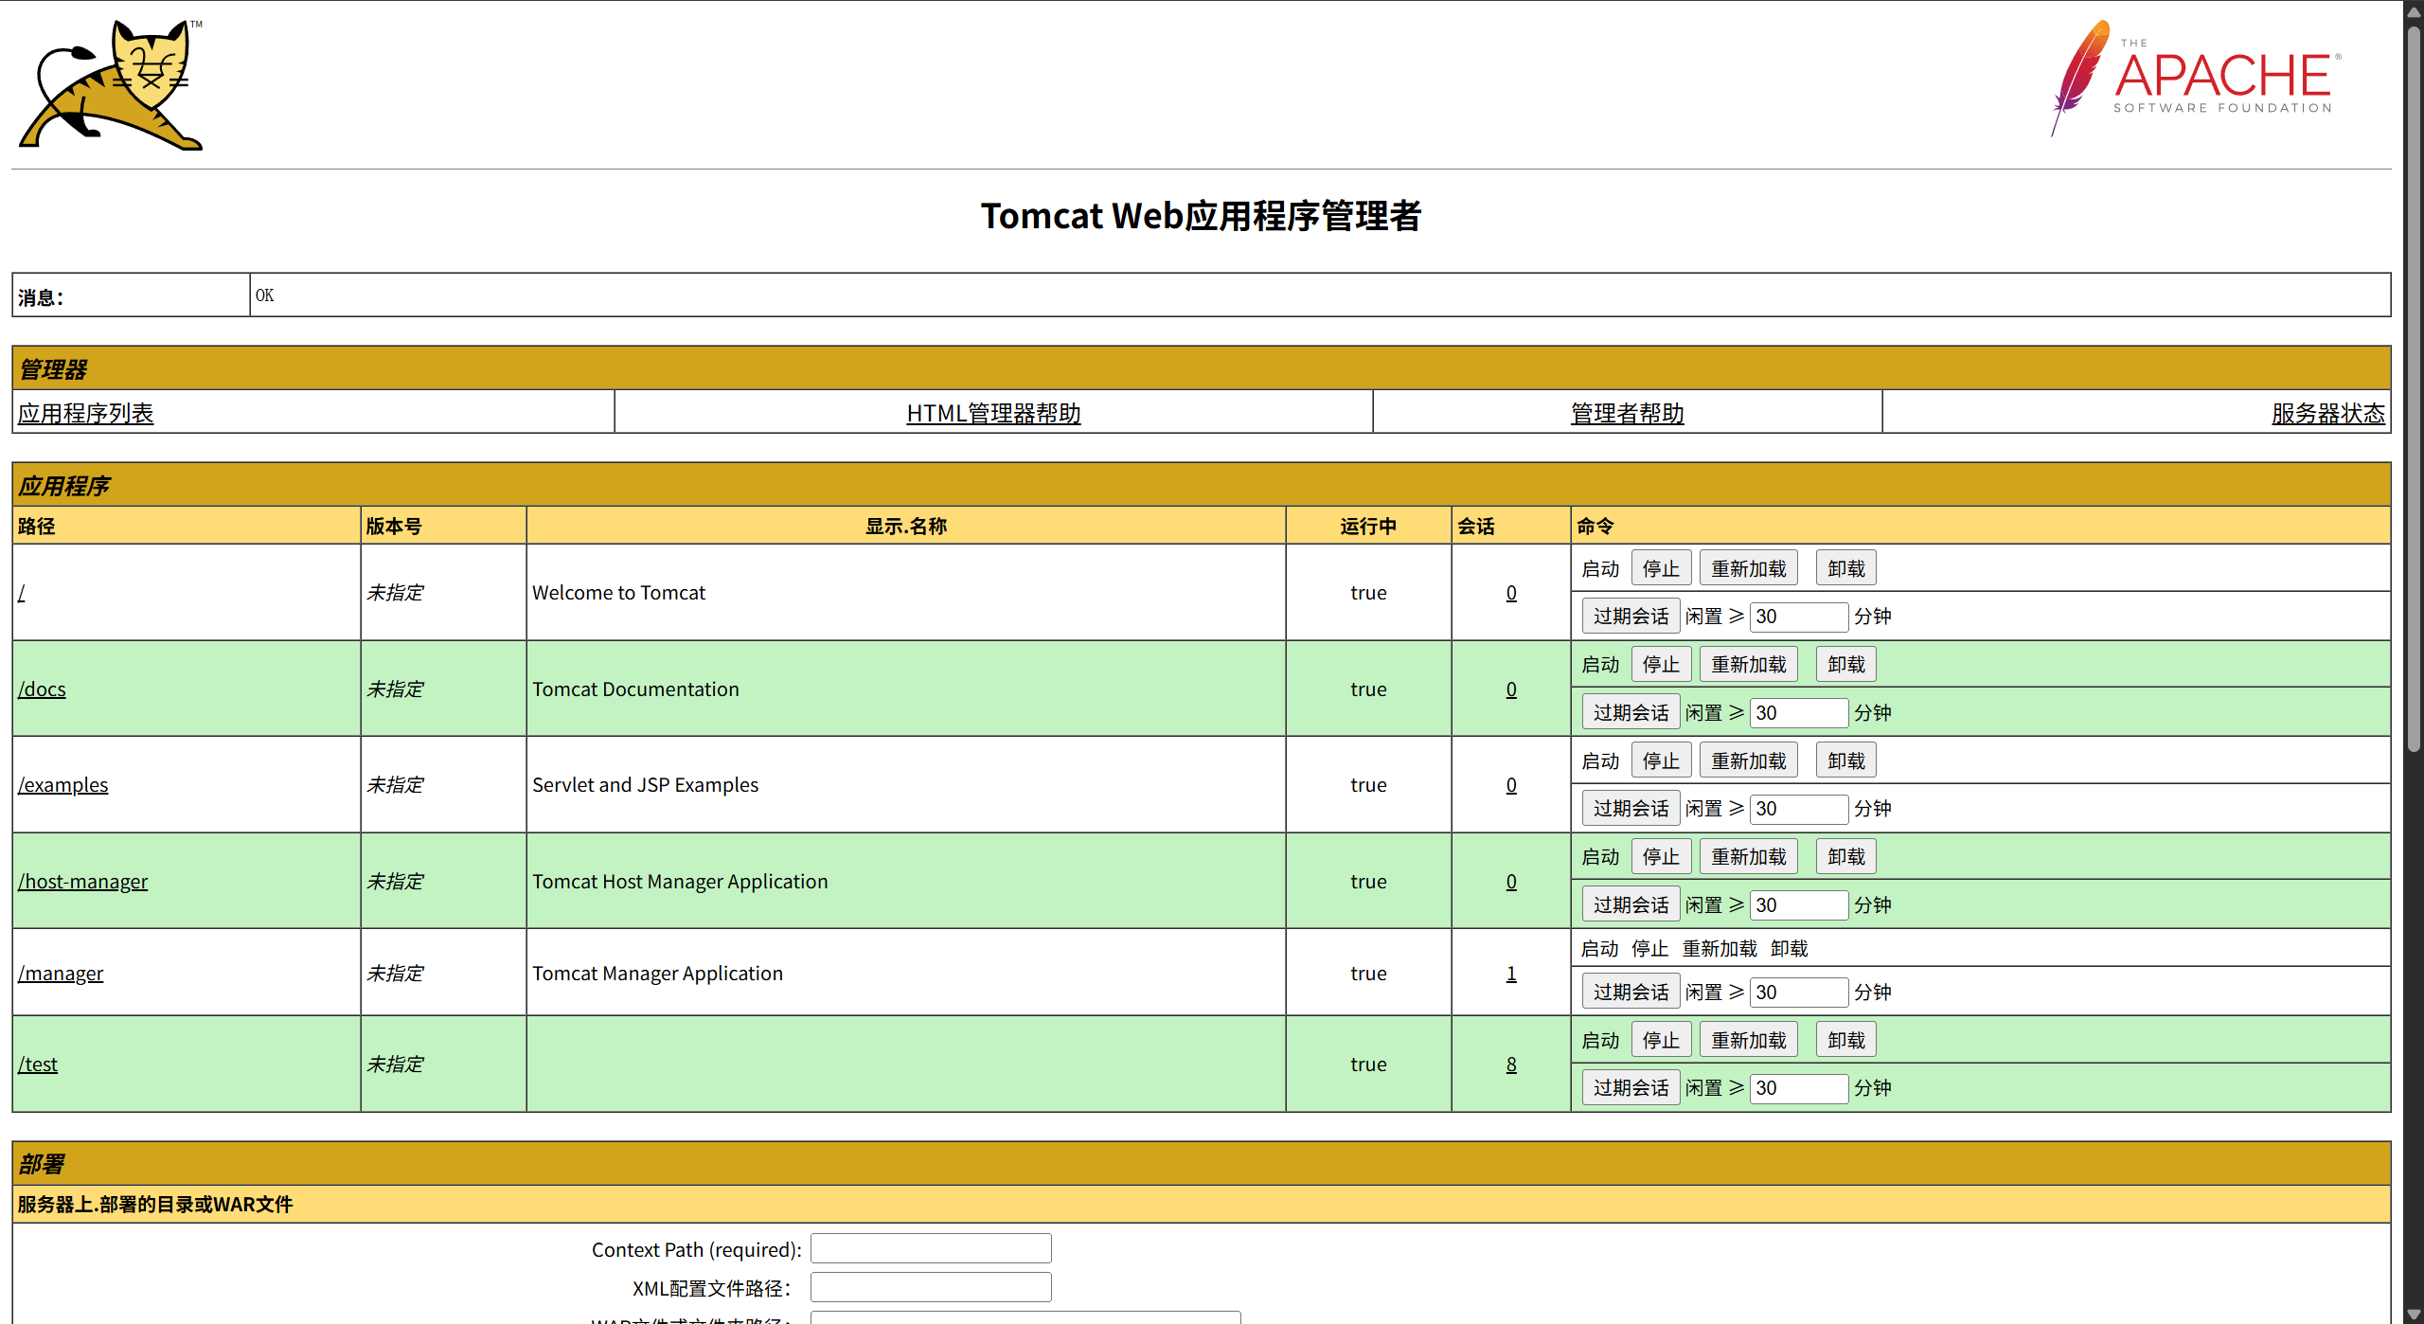Screen dimensions: 2424x1324
Task: Focus the XML配置文件路径 input field
Action: (931, 1287)
